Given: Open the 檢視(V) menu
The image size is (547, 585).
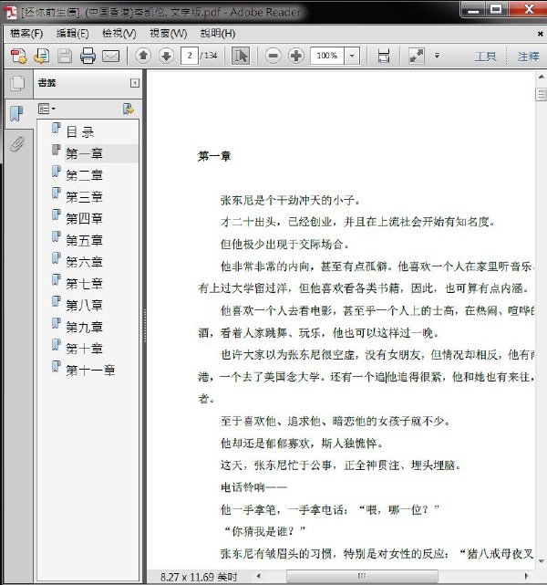Looking at the screenshot, I should click(119, 34).
